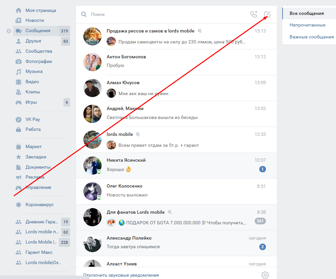Open the Гарант Макс community link
The height and width of the screenshot is (279, 336).
(x=39, y=252)
